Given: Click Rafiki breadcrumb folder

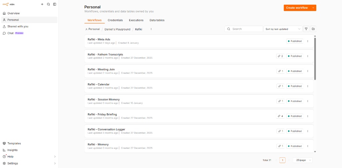Looking at the screenshot, I should click(x=139, y=29).
